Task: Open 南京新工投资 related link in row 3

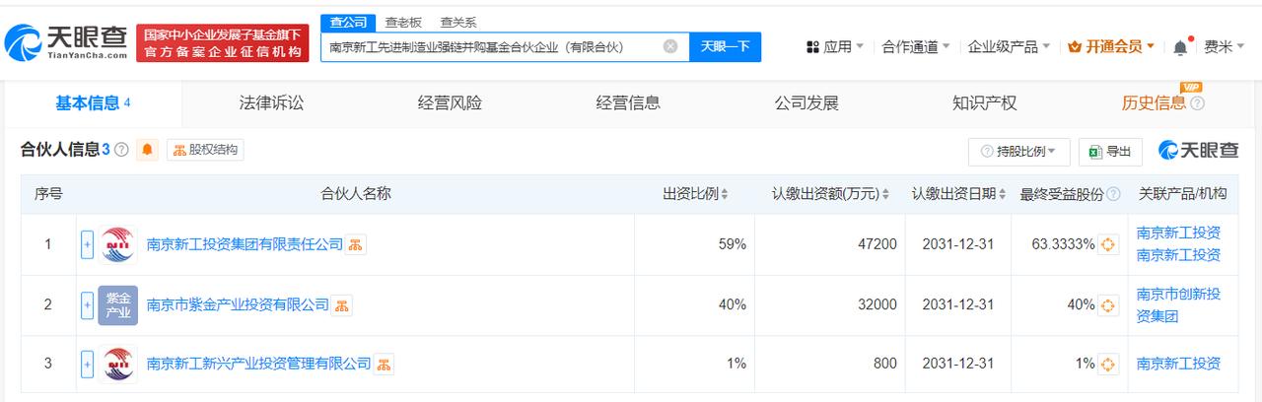Action: 1178,364
